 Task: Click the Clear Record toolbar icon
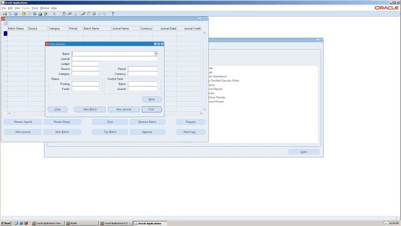tap(70, 14)
